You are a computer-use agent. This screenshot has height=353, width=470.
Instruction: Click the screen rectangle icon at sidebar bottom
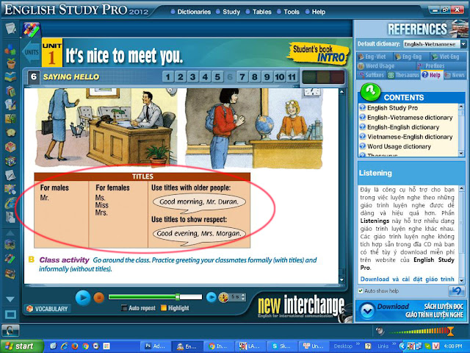tap(10, 315)
